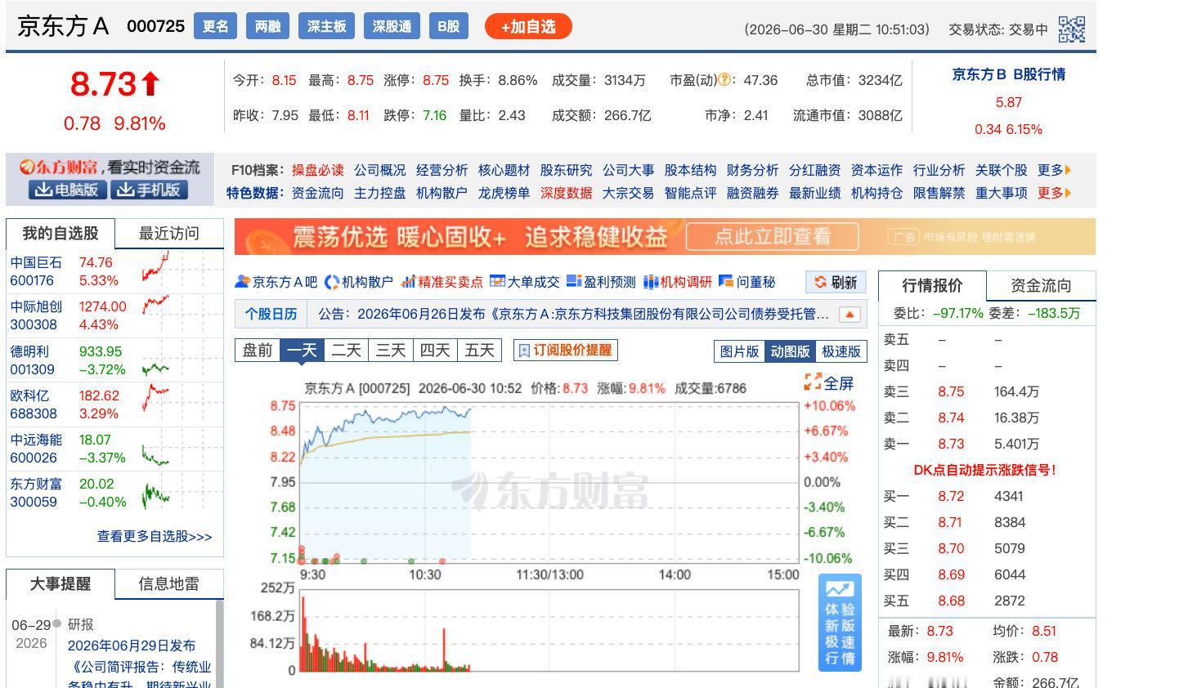1179x688 pixels.
Task: Scan the QR code icon
Action: click(x=1071, y=29)
